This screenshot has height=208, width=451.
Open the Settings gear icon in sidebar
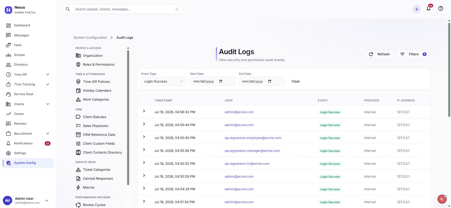(8, 153)
